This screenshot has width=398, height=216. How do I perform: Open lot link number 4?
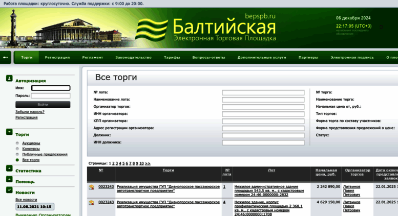[x=224, y=202]
